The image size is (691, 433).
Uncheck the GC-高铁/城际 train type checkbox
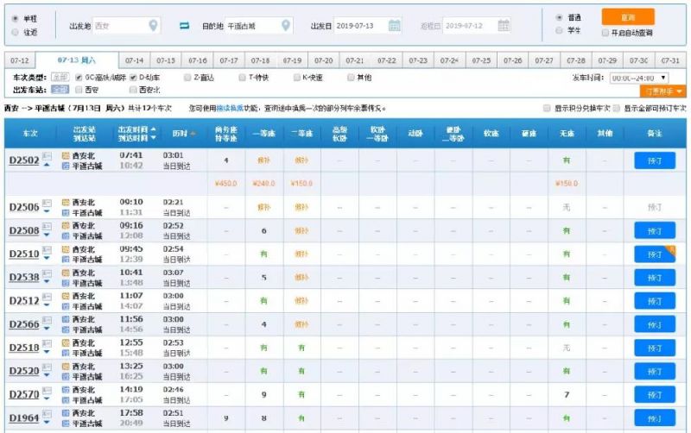[x=79, y=78]
